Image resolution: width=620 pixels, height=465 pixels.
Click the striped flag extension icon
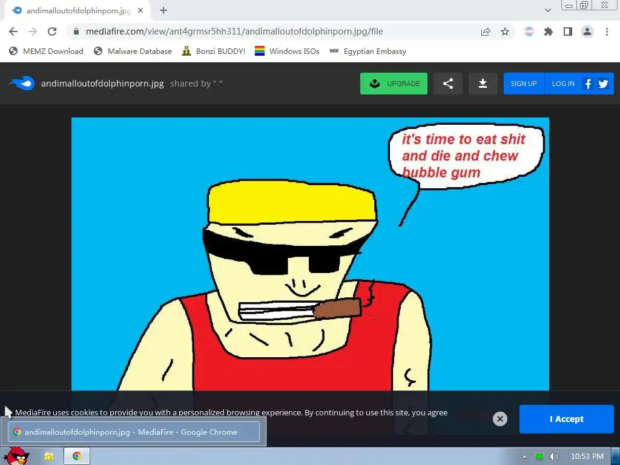click(529, 31)
